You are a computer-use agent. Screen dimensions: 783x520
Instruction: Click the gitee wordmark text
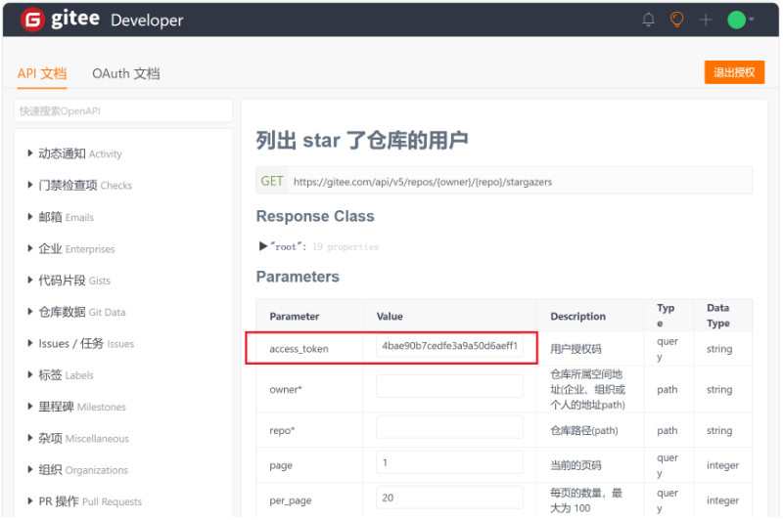click(x=75, y=19)
